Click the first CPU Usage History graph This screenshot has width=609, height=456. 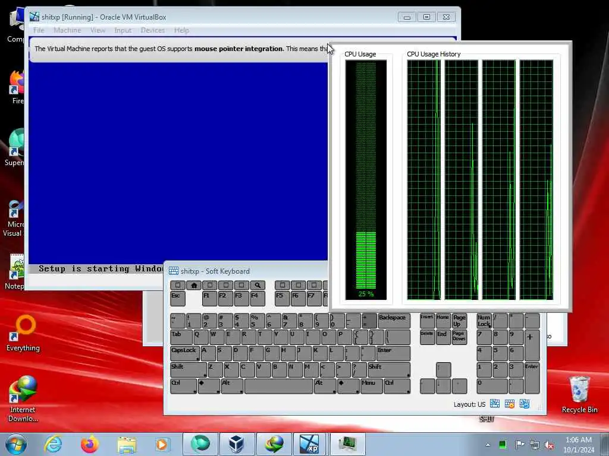tap(423, 180)
